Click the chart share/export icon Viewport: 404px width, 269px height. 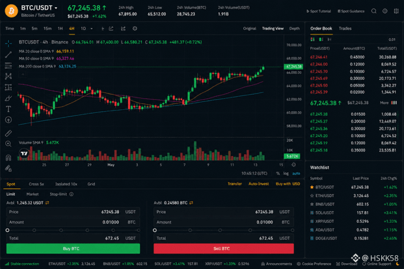[111, 29]
